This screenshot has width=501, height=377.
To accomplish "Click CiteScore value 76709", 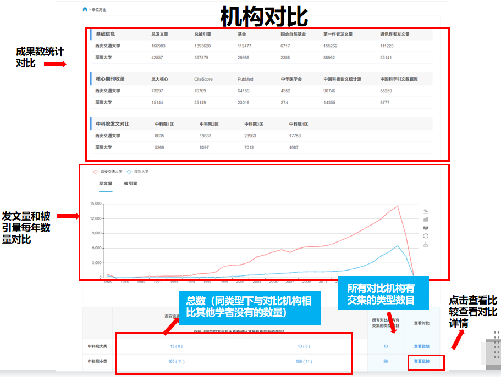I will [200, 91].
